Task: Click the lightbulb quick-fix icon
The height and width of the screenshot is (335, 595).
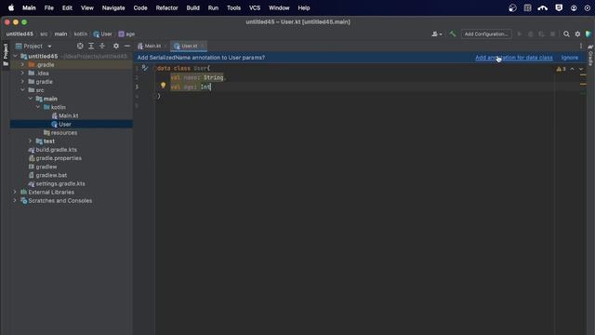Action: pyautogui.click(x=164, y=86)
